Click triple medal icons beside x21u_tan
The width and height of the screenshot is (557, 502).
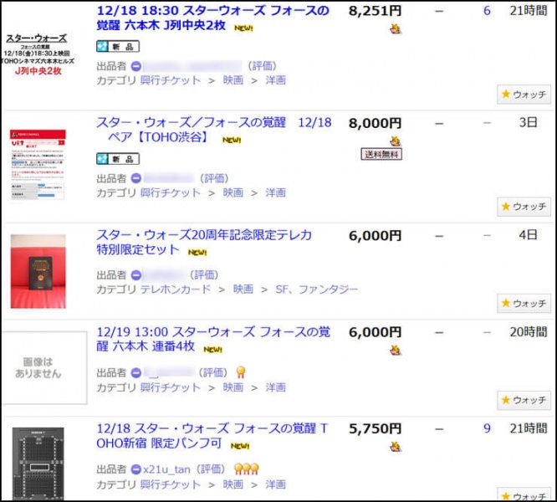pyautogui.click(x=247, y=469)
